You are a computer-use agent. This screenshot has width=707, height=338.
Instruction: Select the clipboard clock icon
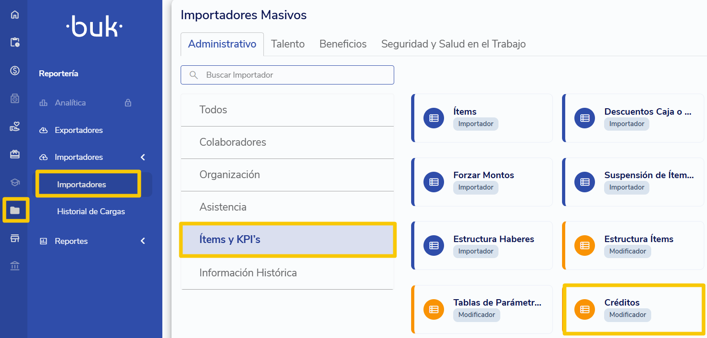click(15, 42)
